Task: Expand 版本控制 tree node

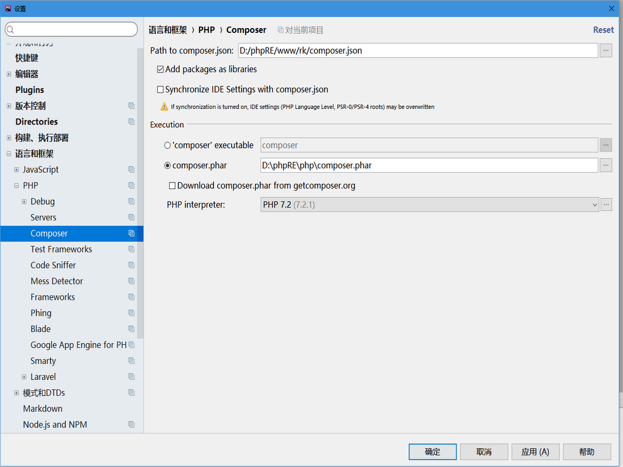Action: (9, 106)
